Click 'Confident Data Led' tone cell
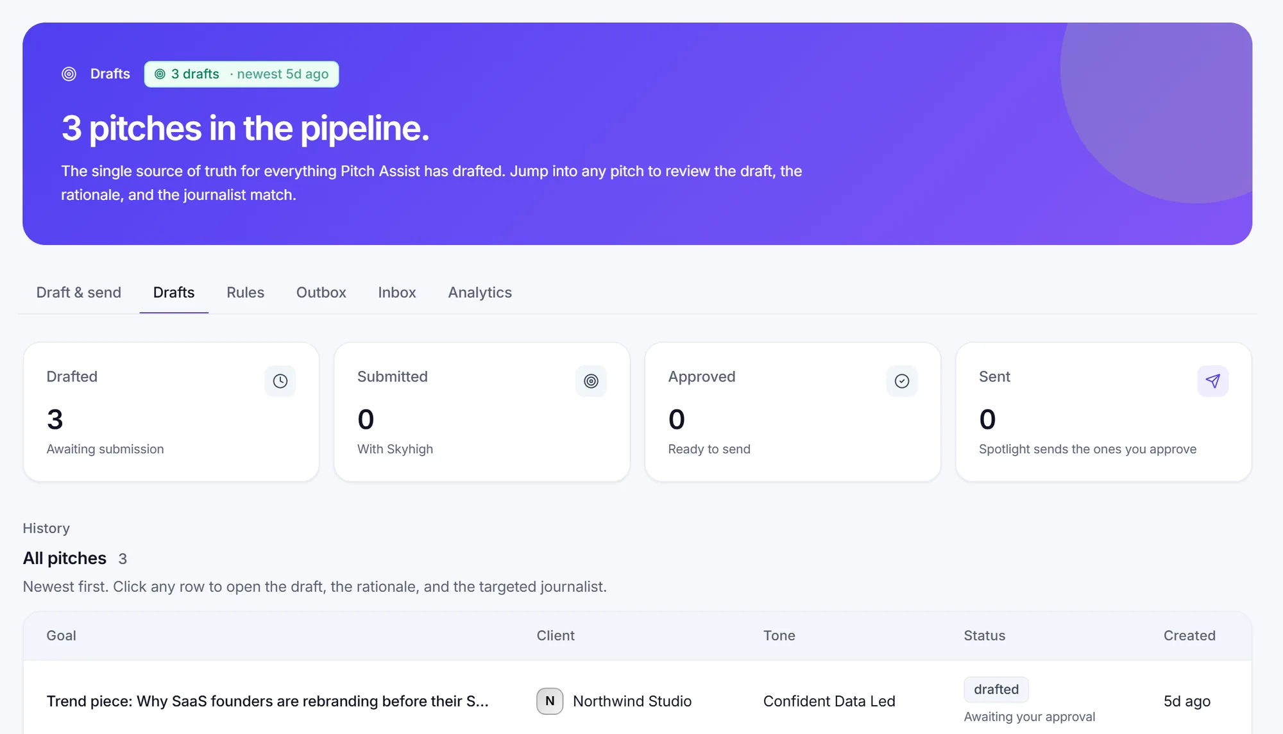This screenshot has width=1283, height=734. 829,701
